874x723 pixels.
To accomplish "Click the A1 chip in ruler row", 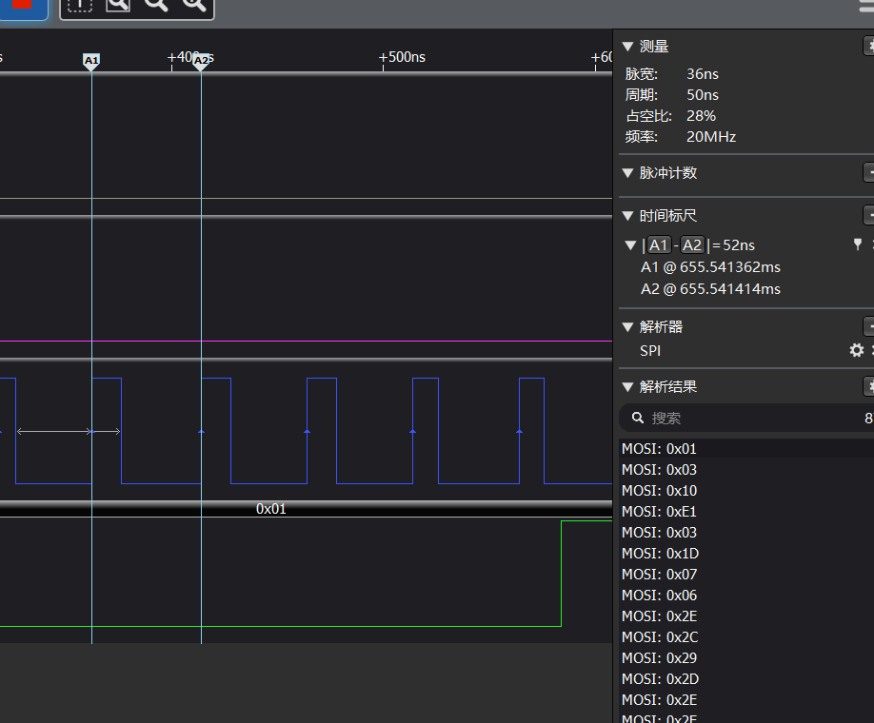I will tap(658, 245).
